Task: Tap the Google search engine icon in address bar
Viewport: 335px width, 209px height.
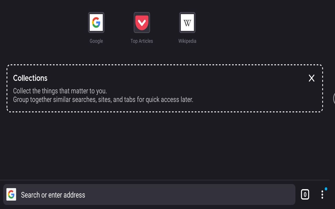Action: coord(11,195)
